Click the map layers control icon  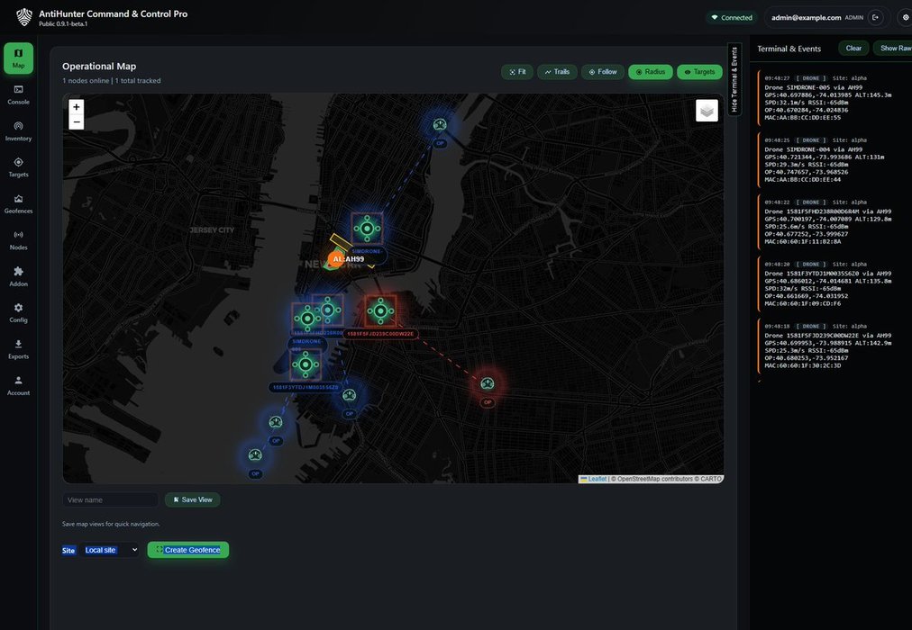tap(707, 111)
